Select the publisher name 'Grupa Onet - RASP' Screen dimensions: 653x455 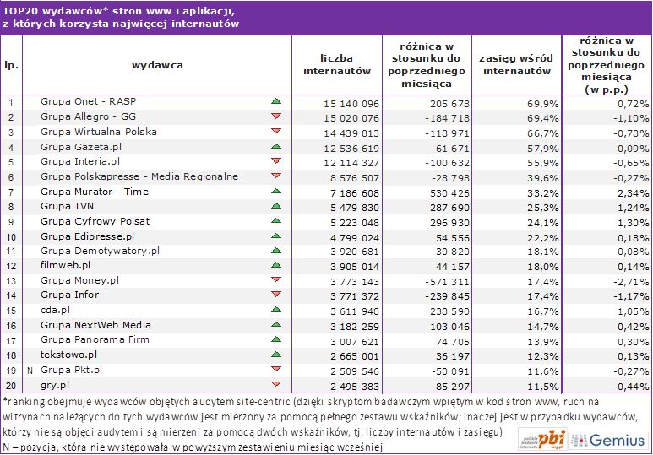tap(89, 101)
